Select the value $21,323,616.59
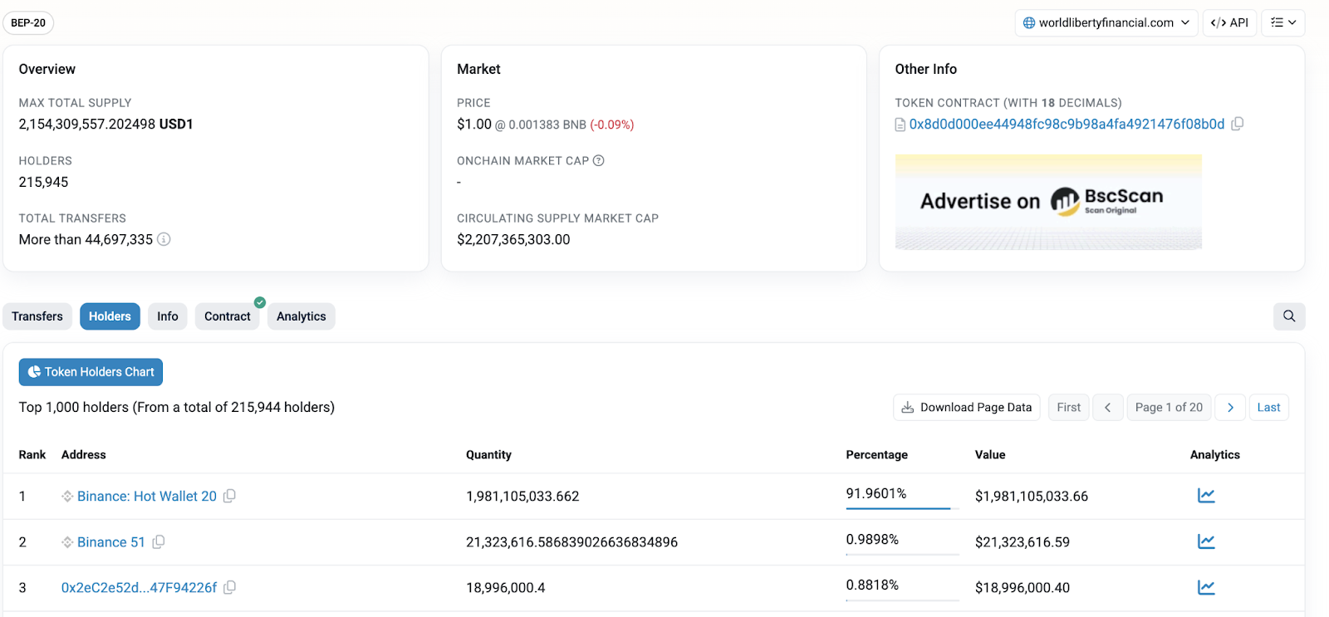Image resolution: width=1329 pixels, height=617 pixels. [x=1022, y=541]
